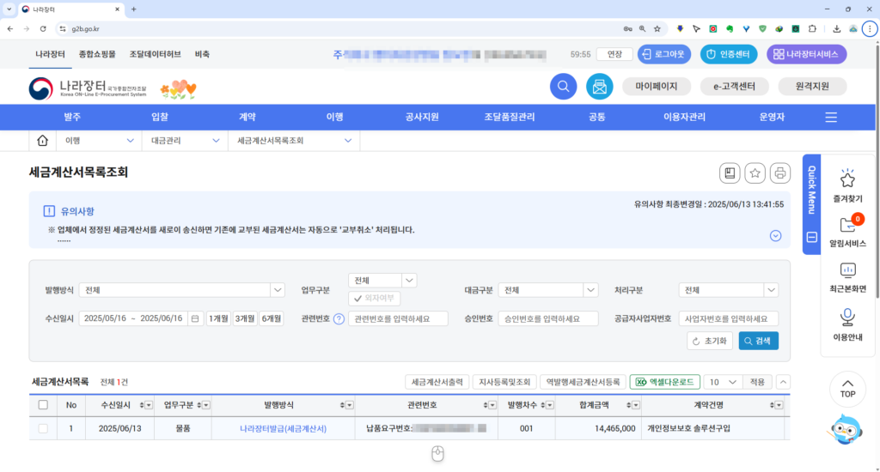Reload the browser page
Image resolution: width=880 pixels, height=472 pixels.
point(43,28)
